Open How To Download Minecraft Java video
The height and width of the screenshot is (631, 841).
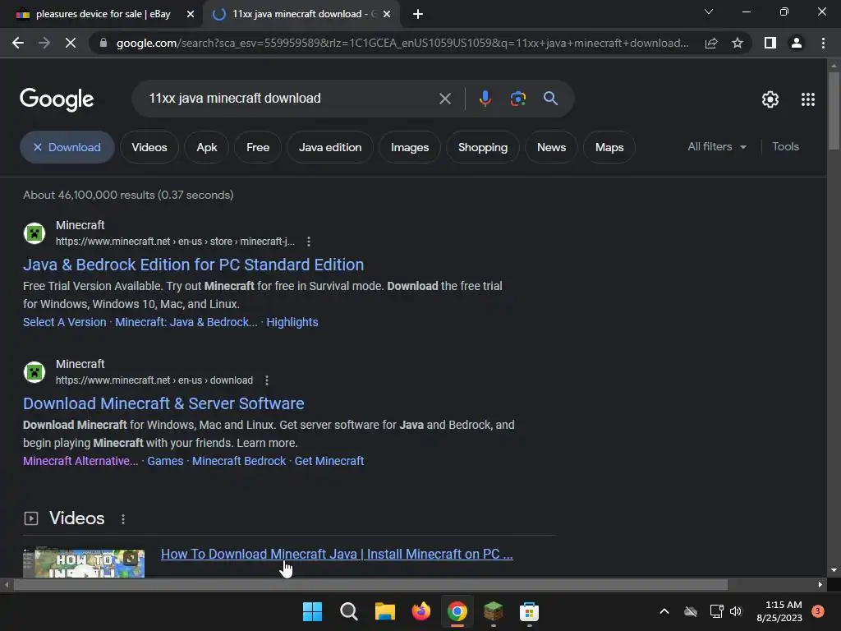point(337,555)
